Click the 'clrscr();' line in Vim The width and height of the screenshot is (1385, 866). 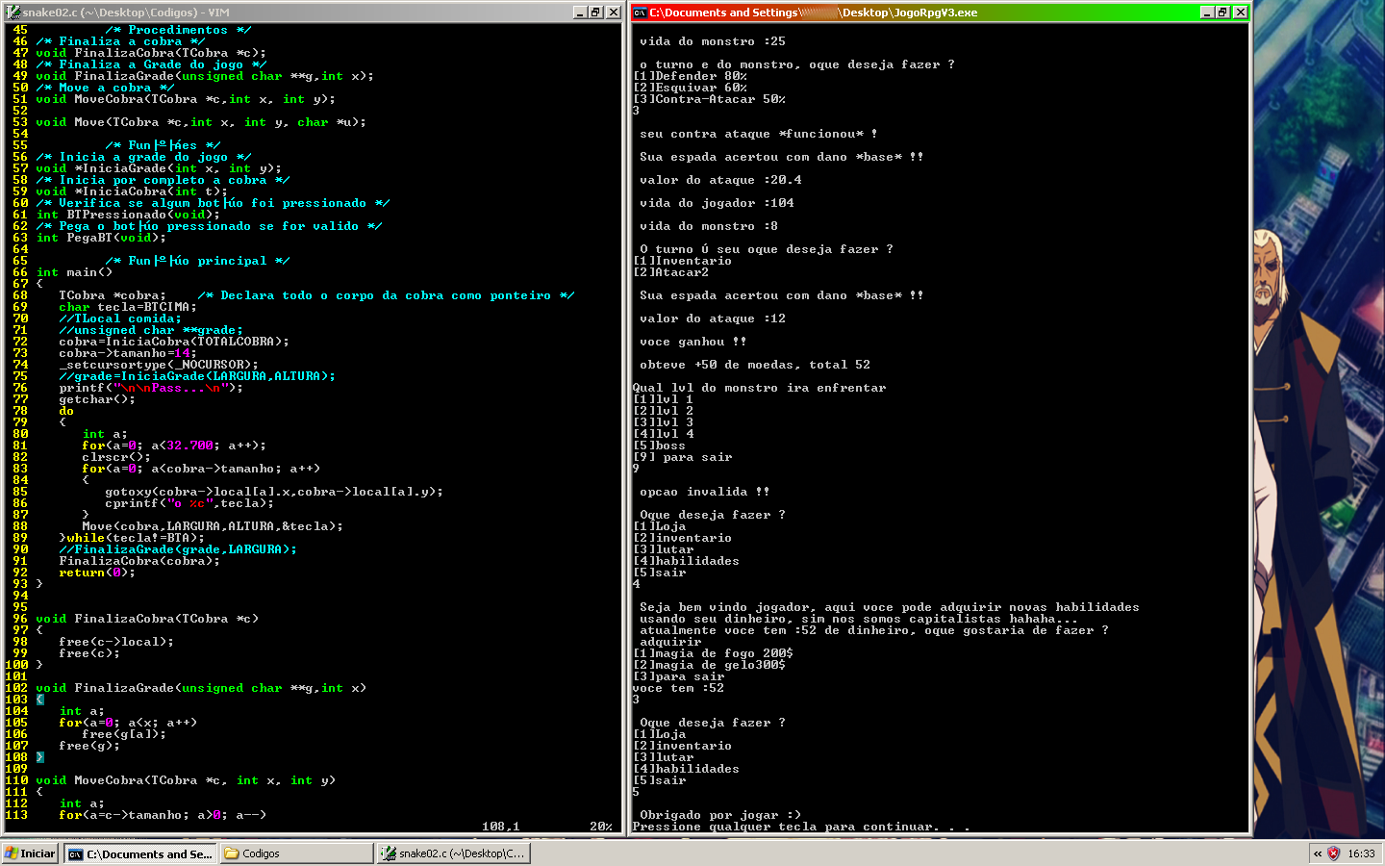(x=116, y=457)
